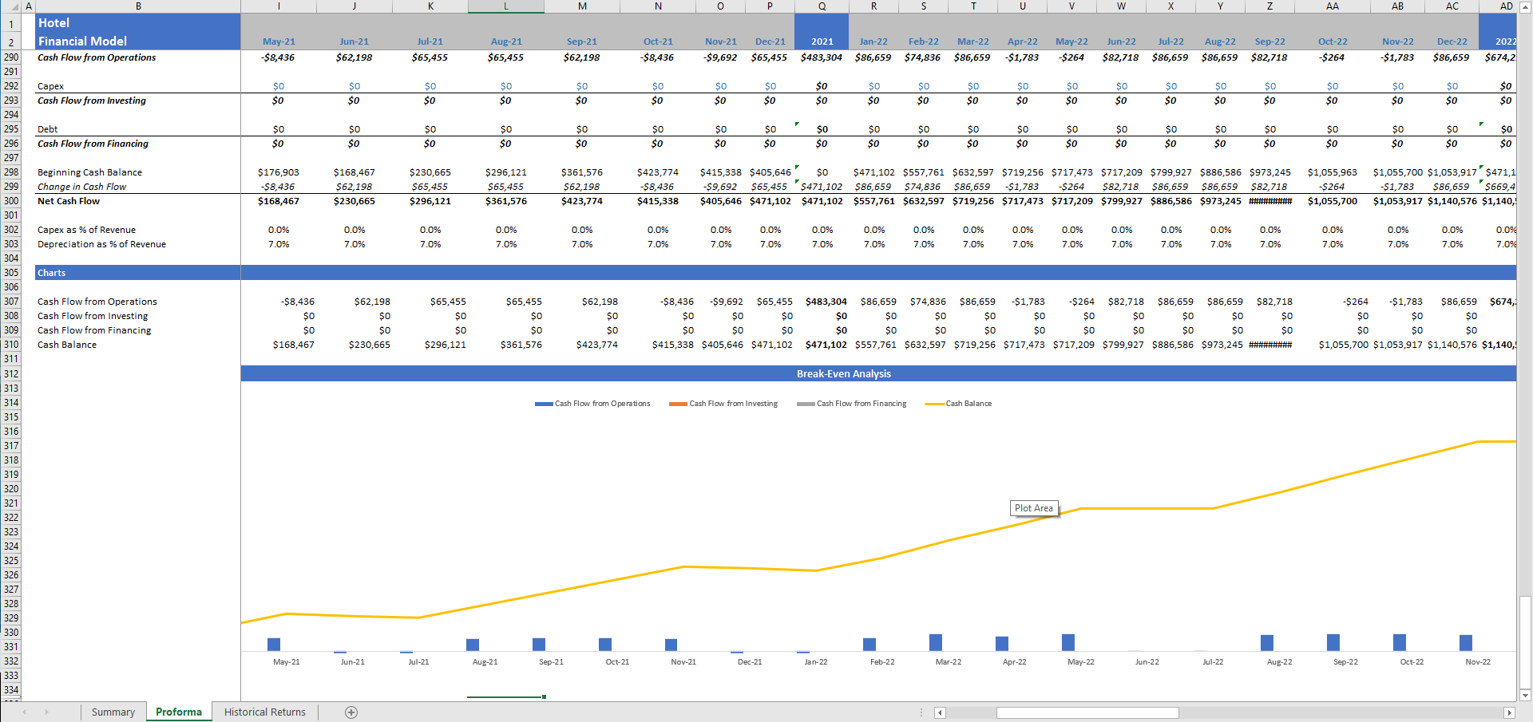This screenshot has height=722, width=1533.
Task: Click the Debt row label
Action: [47, 129]
